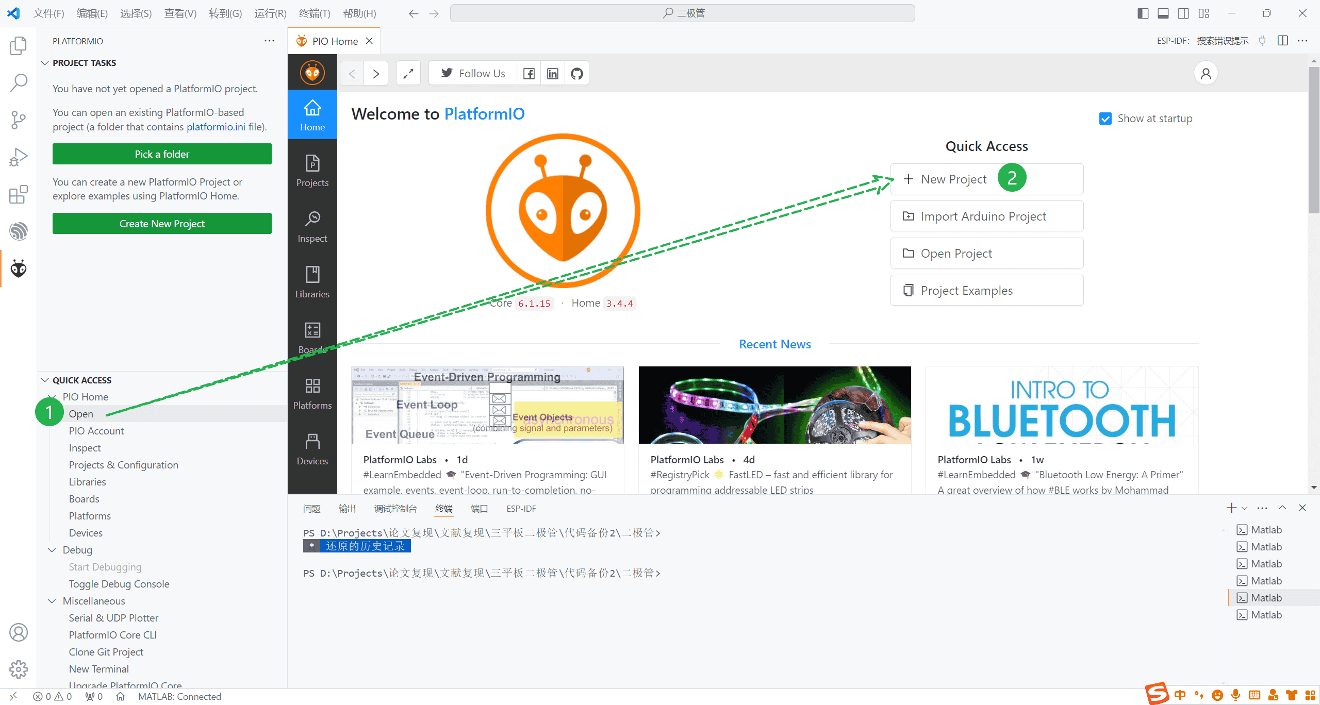Click the Import Arduino Project button
This screenshot has width=1320, height=705.
click(986, 216)
